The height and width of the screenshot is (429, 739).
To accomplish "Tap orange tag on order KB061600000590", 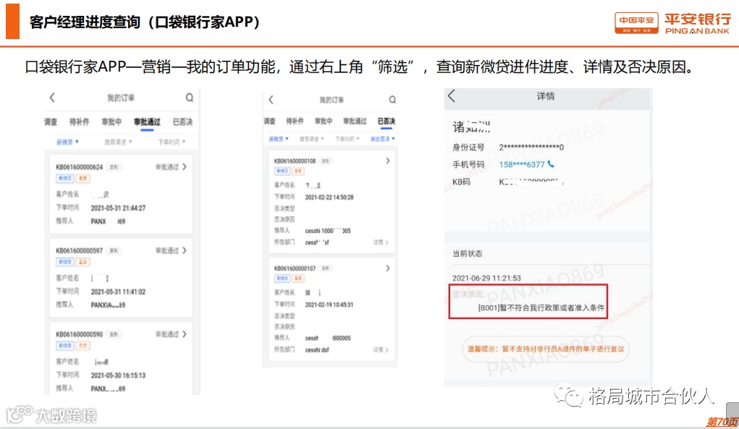I will [83, 346].
